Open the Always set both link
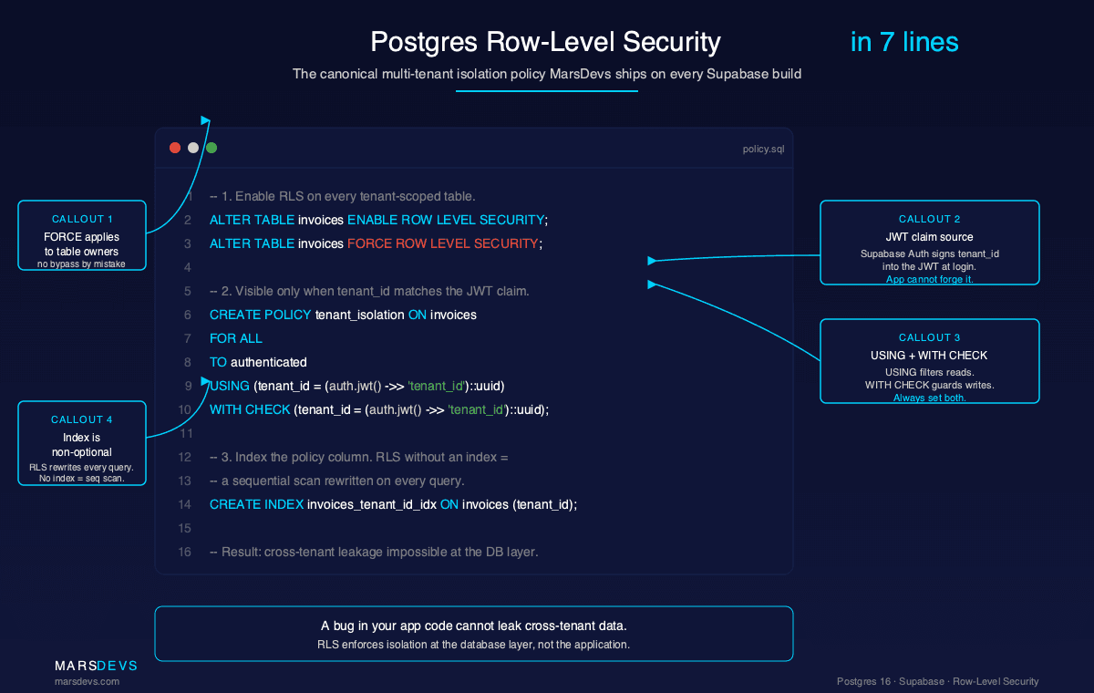Image resolution: width=1094 pixels, height=693 pixels. (929, 398)
